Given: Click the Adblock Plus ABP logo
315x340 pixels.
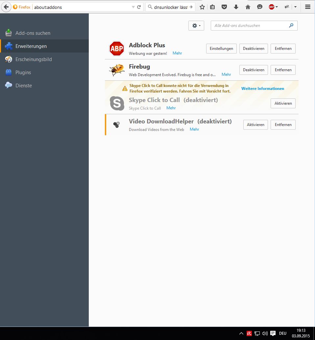Looking at the screenshot, I should tap(117, 49).
